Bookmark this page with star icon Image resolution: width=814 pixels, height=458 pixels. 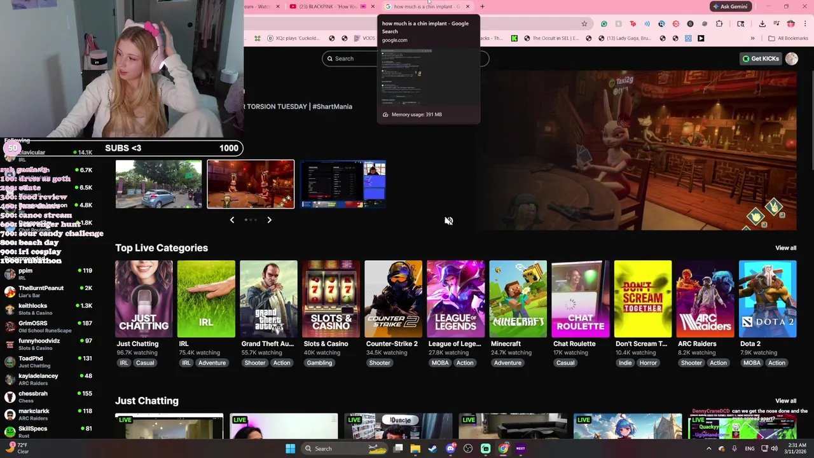tap(584, 24)
